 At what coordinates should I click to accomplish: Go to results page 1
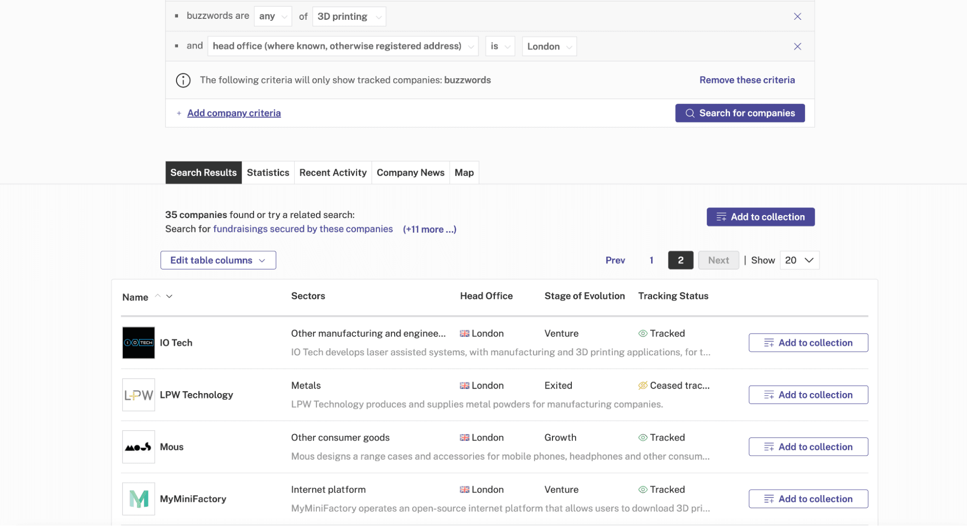click(x=652, y=260)
